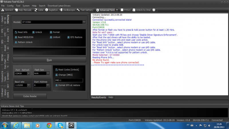This screenshot has width=229, height=129.
Task: Enable the UnRoot checkbox
Action: (x=51, y=37)
